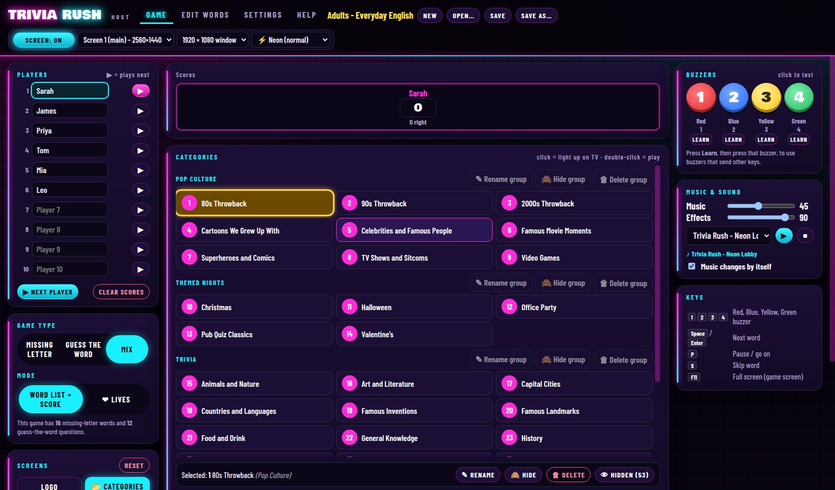Click the categories list scrollbar
This screenshot has height=490, width=835.
(658, 274)
